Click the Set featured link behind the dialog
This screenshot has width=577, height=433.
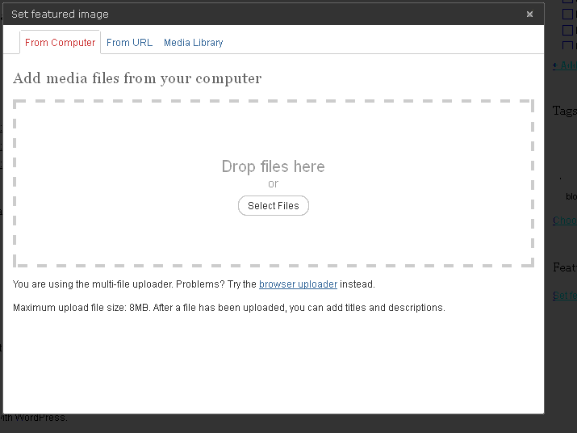click(564, 295)
